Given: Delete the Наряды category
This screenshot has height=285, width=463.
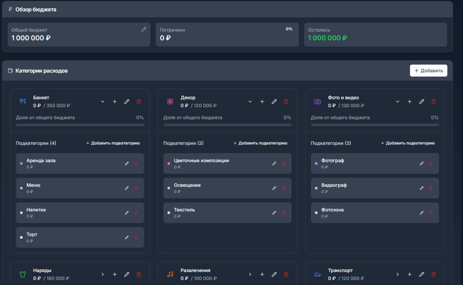Looking at the screenshot, I should pos(139,274).
